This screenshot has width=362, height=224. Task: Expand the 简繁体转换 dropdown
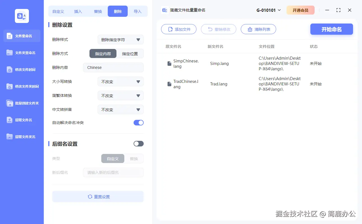(x=121, y=95)
